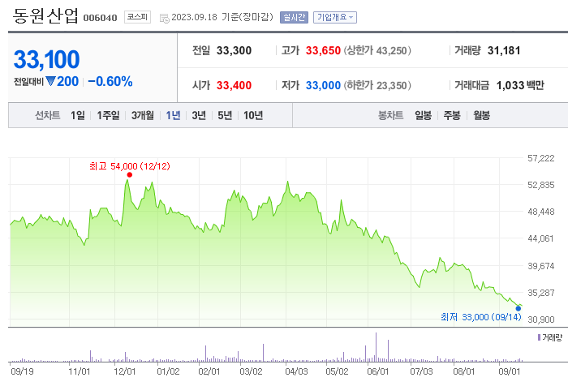The width and height of the screenshot is (568, 386).
Task: Click the 12/01 x-axis date label
Action: tap(125, 371)
